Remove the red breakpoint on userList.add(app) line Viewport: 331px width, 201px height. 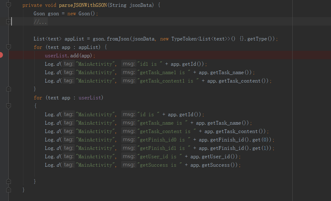[x=1, y=55]
